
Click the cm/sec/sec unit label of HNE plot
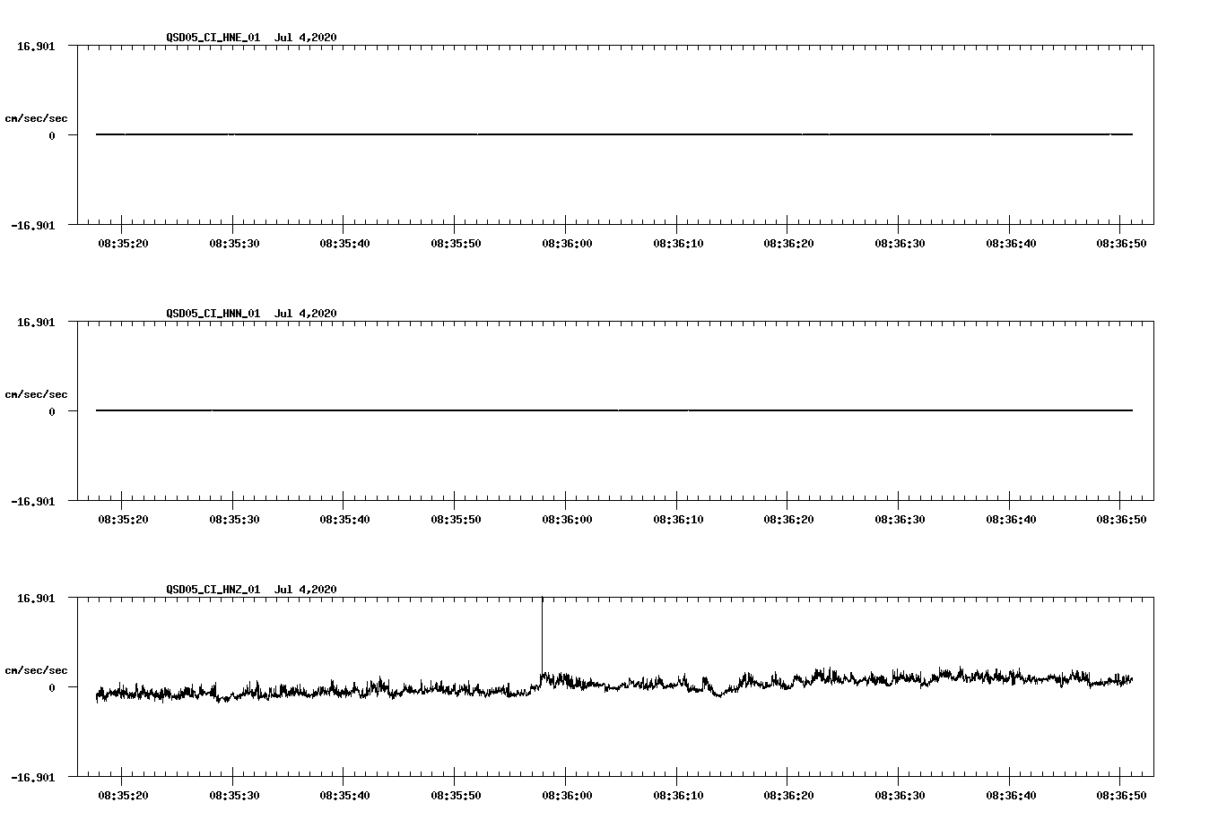click(x=36, y=118)
